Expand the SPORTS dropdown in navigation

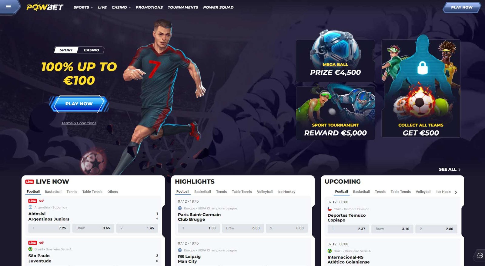point(83,7)
